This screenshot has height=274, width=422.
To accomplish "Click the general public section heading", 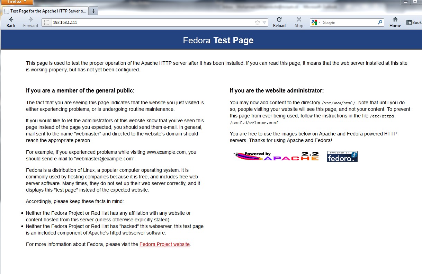I will coord(80,91).
